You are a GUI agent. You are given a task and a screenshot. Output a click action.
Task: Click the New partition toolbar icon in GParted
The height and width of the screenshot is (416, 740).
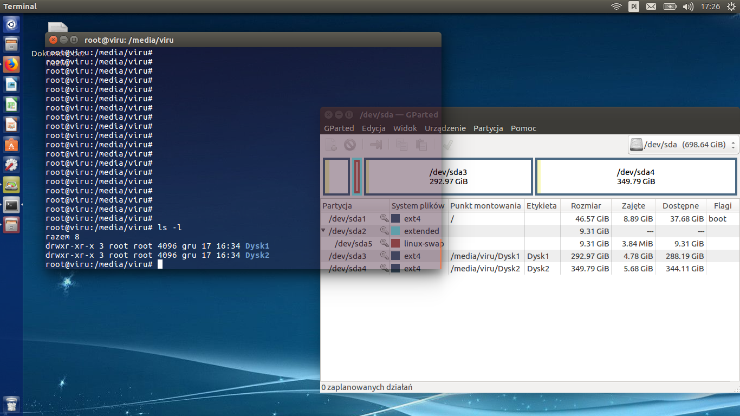click(x=331, y=145)
